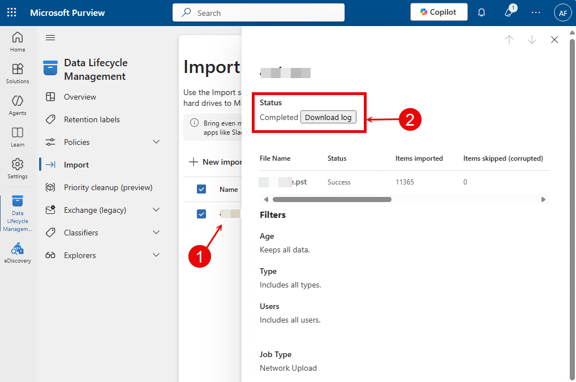Open the Copilot button
Image resolution: width=576 pixels, height=382 pixels.
pos(439,12)
